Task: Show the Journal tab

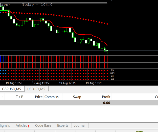Action: [x=80, y=125]
